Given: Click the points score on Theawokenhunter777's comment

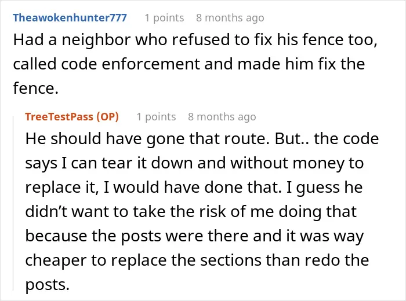Looking at the screenshot, I should click(164, 18).
